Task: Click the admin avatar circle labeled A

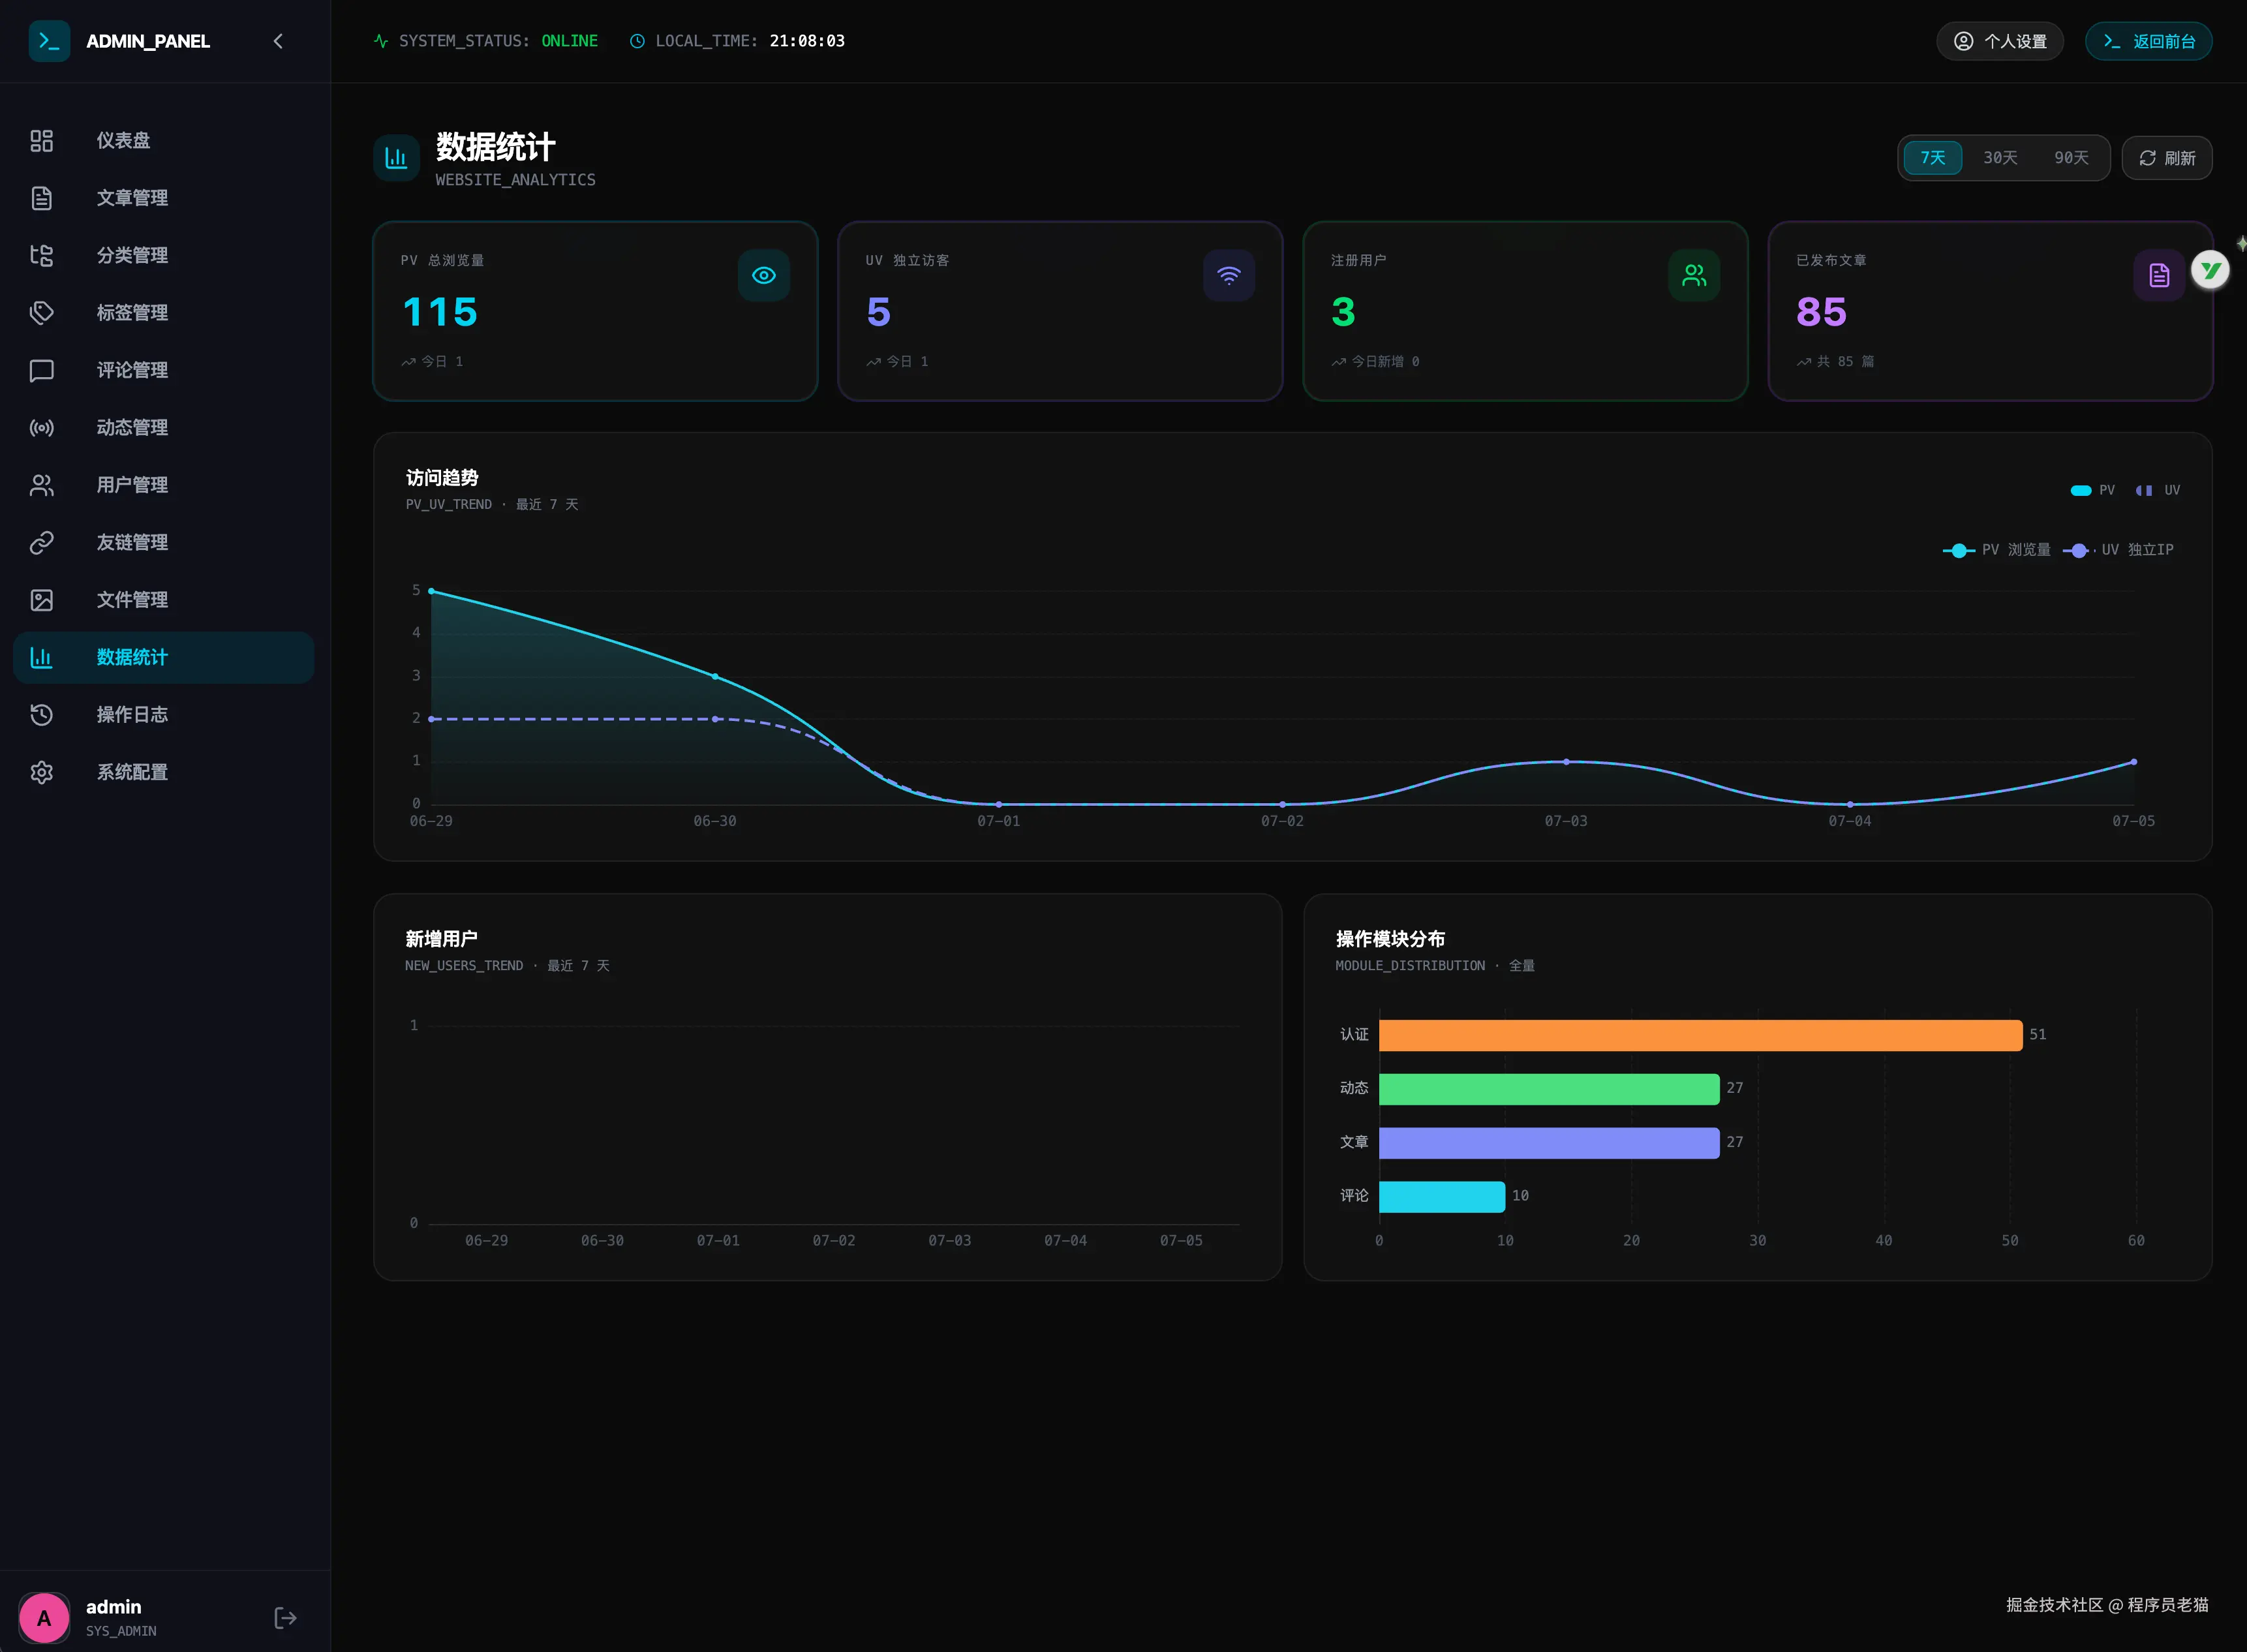Action: point(44,1618)
